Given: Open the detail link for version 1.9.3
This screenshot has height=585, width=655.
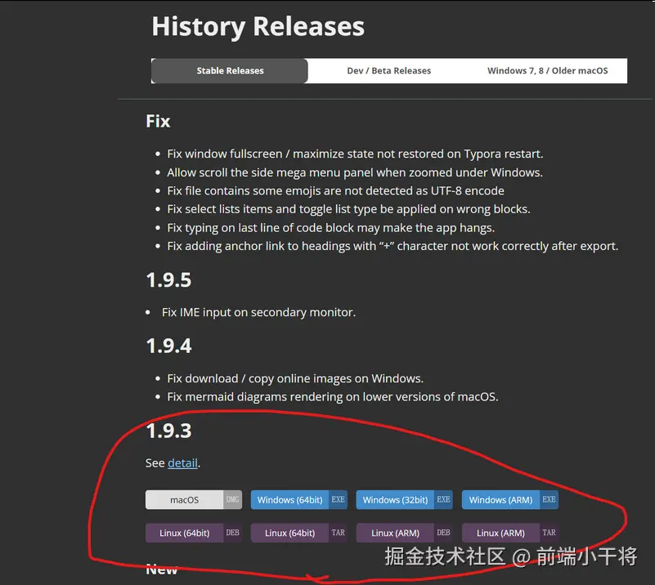Looking at the screenshot, I should [182, 462].
